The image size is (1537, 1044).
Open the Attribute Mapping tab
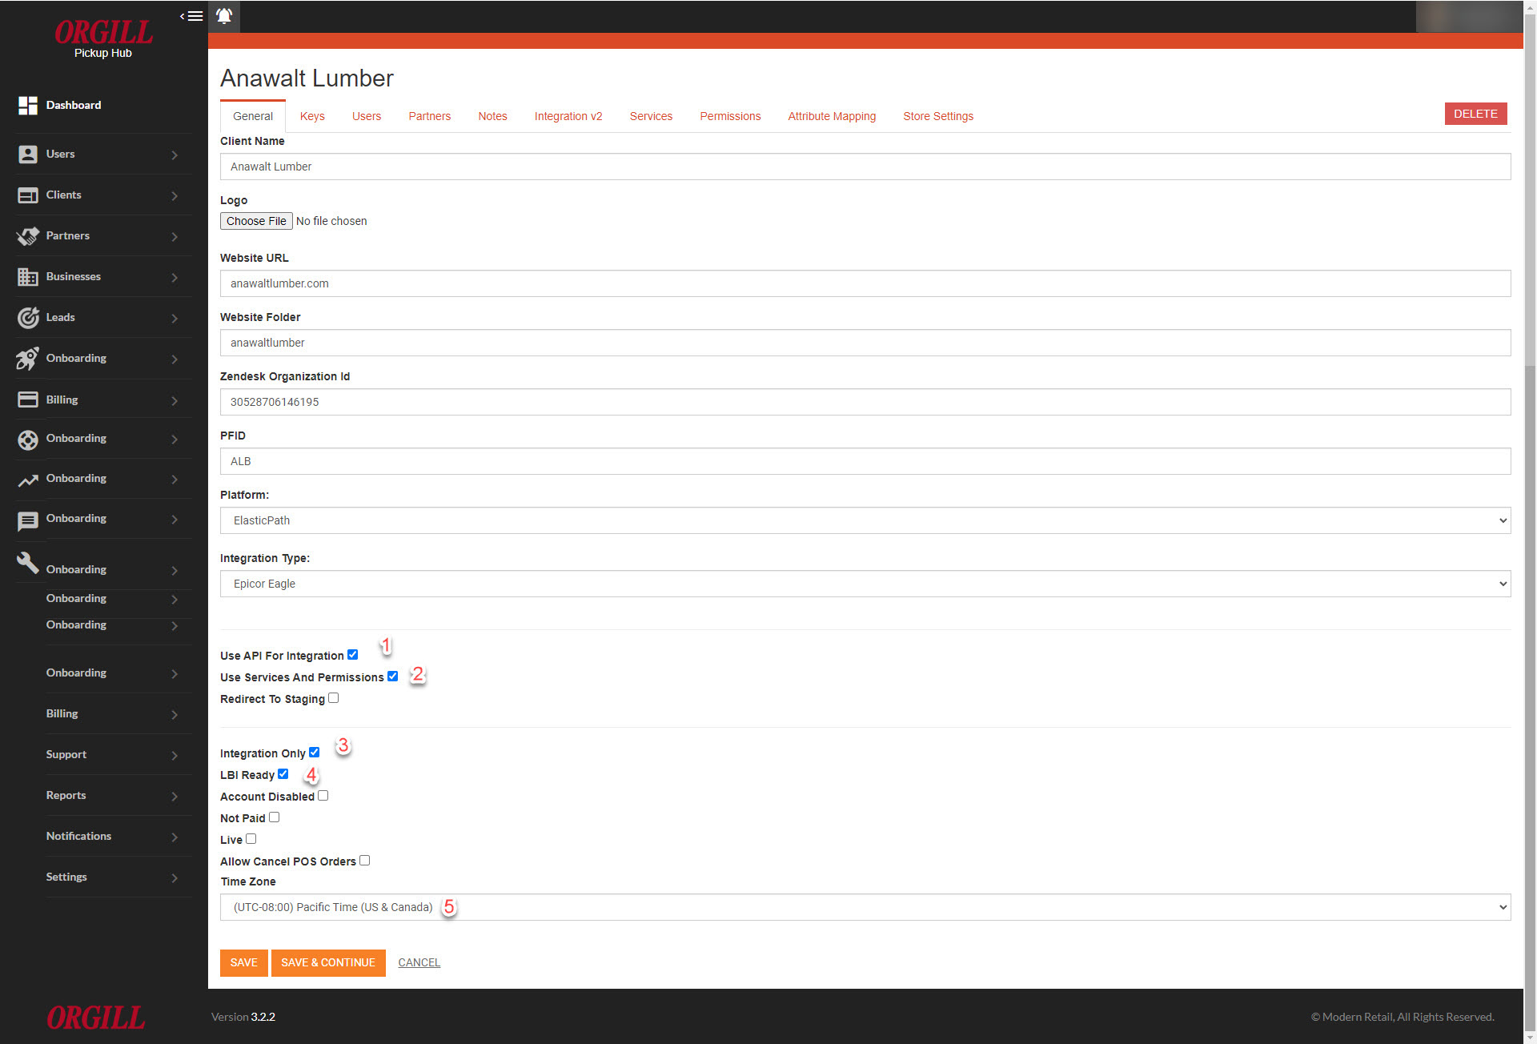[832, 116]
